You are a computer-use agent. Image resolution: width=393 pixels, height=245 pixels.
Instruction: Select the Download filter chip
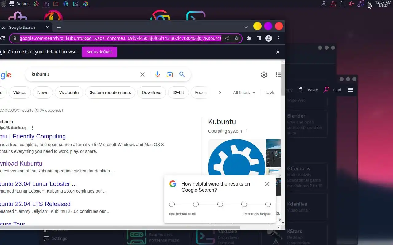click(152, 92)
